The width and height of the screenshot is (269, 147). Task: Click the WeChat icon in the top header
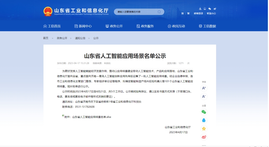pos(210,9)
